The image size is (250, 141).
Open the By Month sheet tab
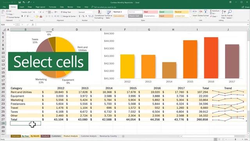pos(35,136)
